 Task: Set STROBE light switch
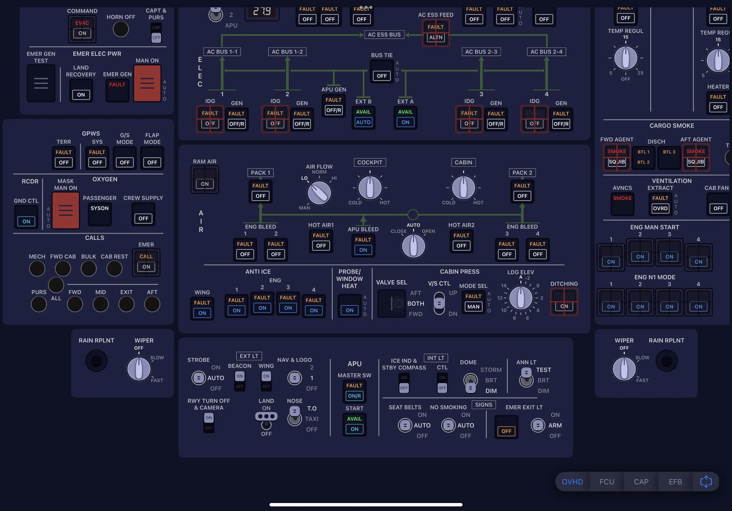tap(199, 378)
